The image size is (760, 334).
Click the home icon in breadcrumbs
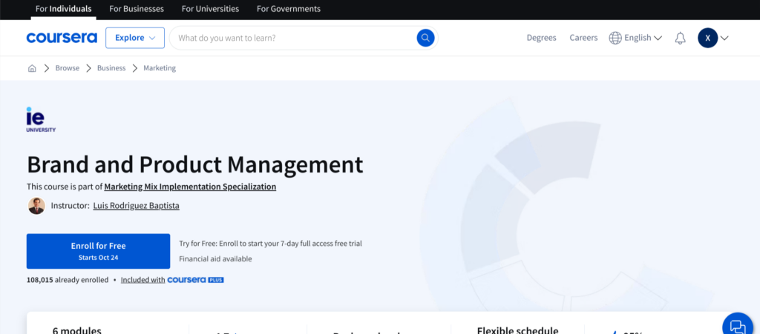[32, 68]
